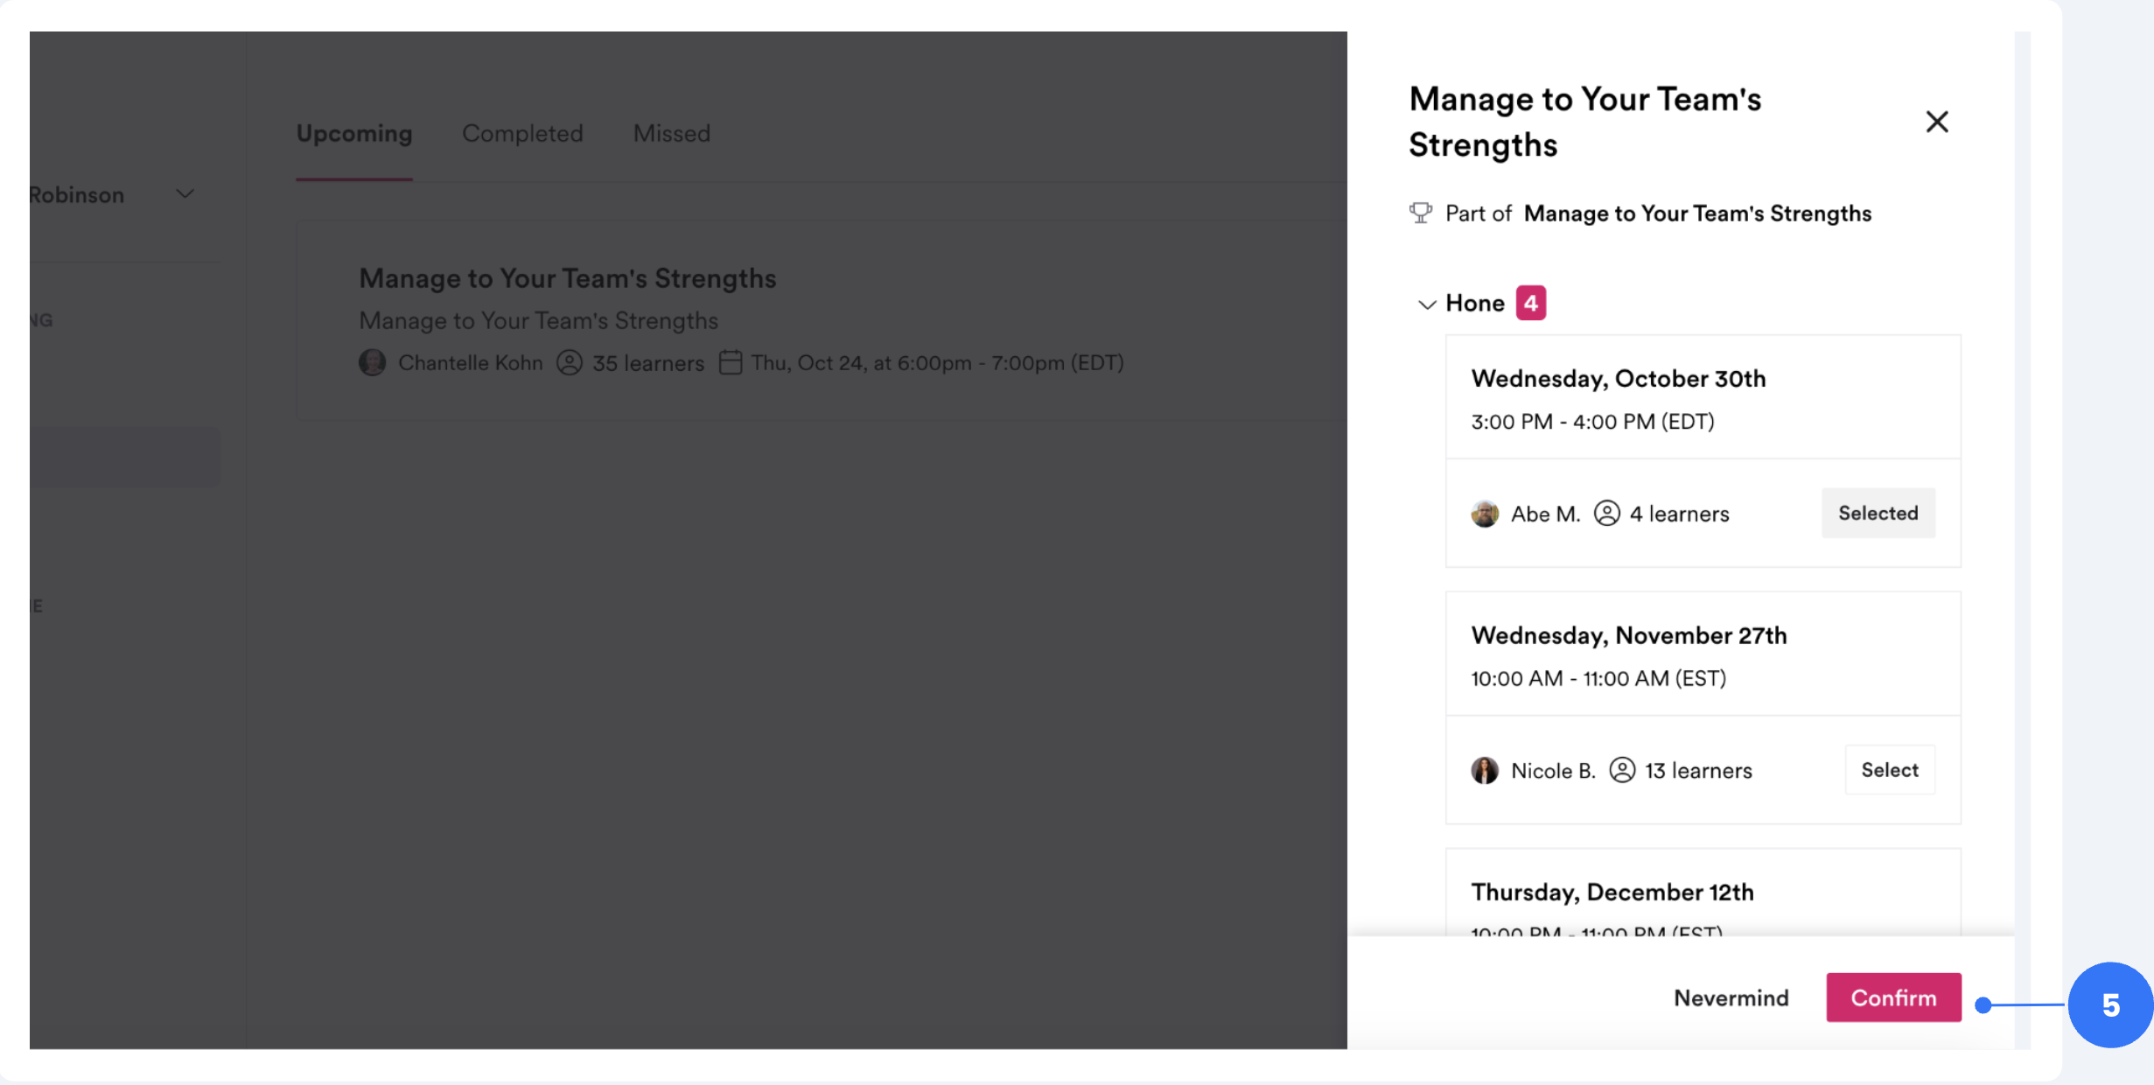The width and height of the screenshot is (2154, 1085).
Task: Click the pink Hone count badge 4
Action: click(x=1530, y=303)
